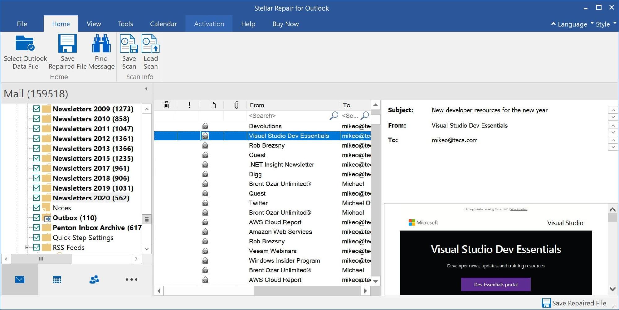
Task: Collapse the RSS Feeds tree node
Action: (x=27, y=248)
